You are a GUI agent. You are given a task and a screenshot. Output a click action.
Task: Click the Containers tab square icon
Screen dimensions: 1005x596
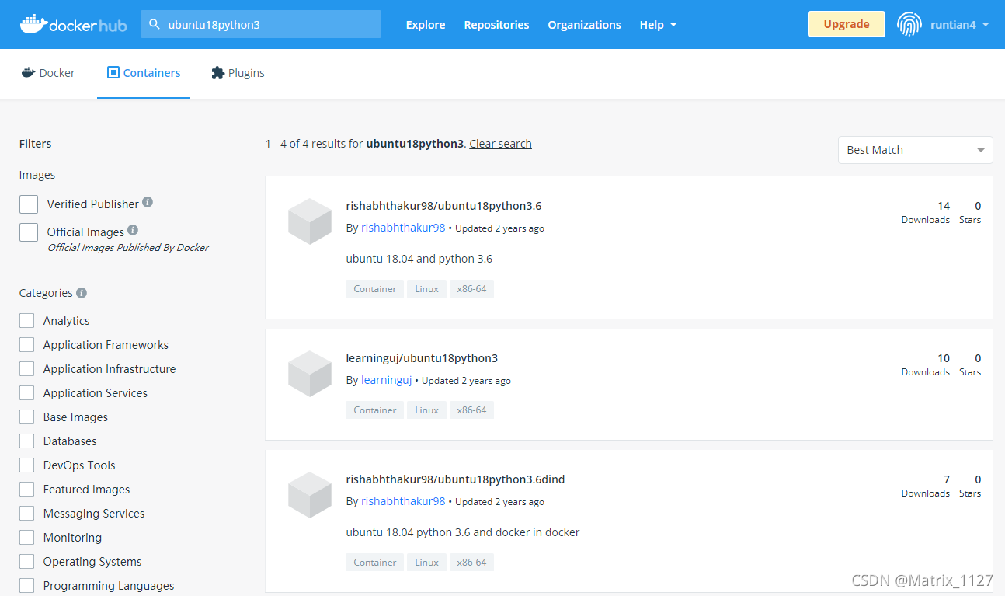tap(113, 72)
